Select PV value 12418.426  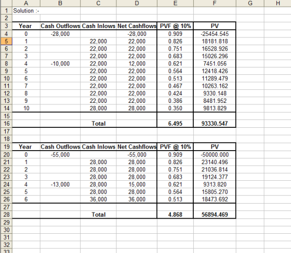215,71
